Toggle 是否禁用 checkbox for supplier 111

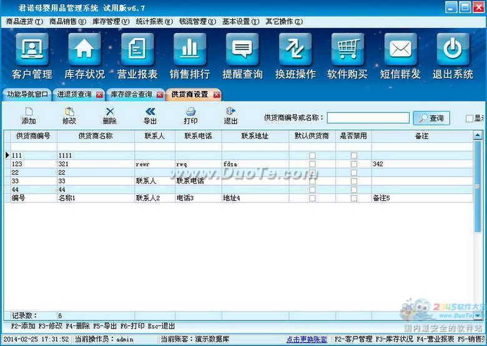click(x=354, y=155)
